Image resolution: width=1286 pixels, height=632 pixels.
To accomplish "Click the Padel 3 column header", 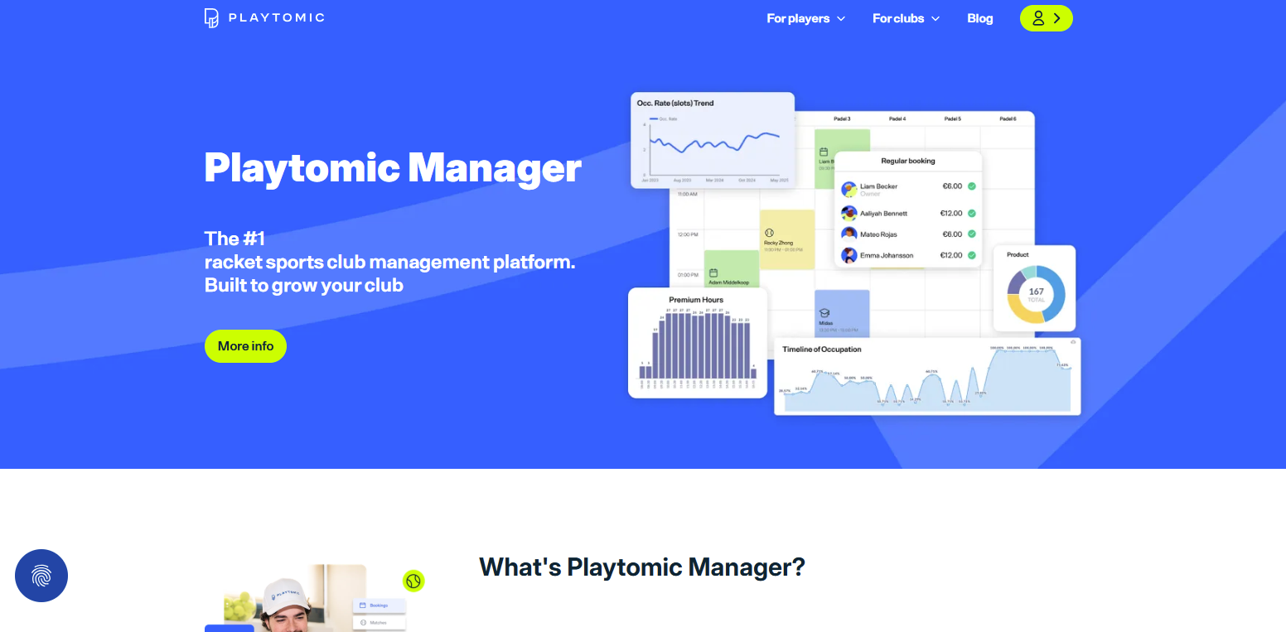I will point(842,119).
